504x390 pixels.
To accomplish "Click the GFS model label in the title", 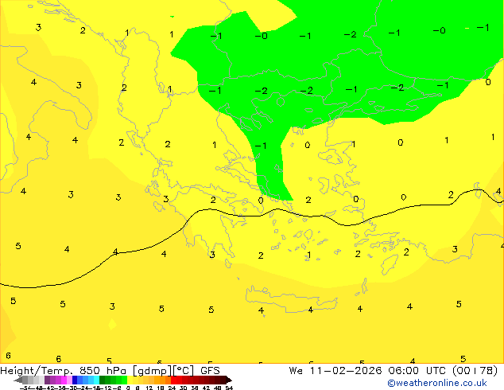I will point(210,371).
